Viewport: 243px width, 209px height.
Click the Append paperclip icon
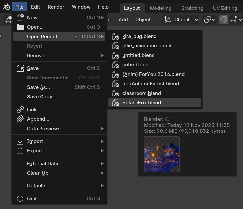click(x=20, y=119)
